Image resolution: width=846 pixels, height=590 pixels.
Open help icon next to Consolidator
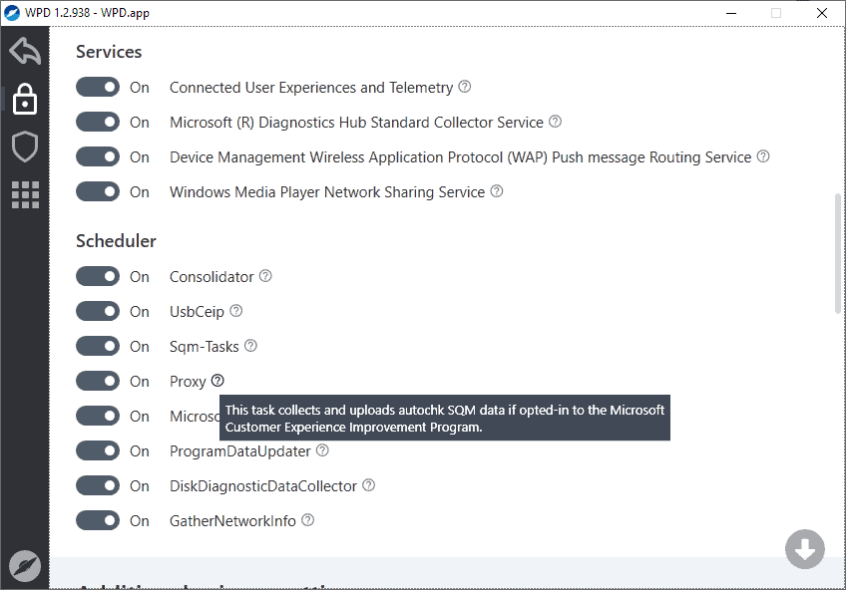click(264, 275)
